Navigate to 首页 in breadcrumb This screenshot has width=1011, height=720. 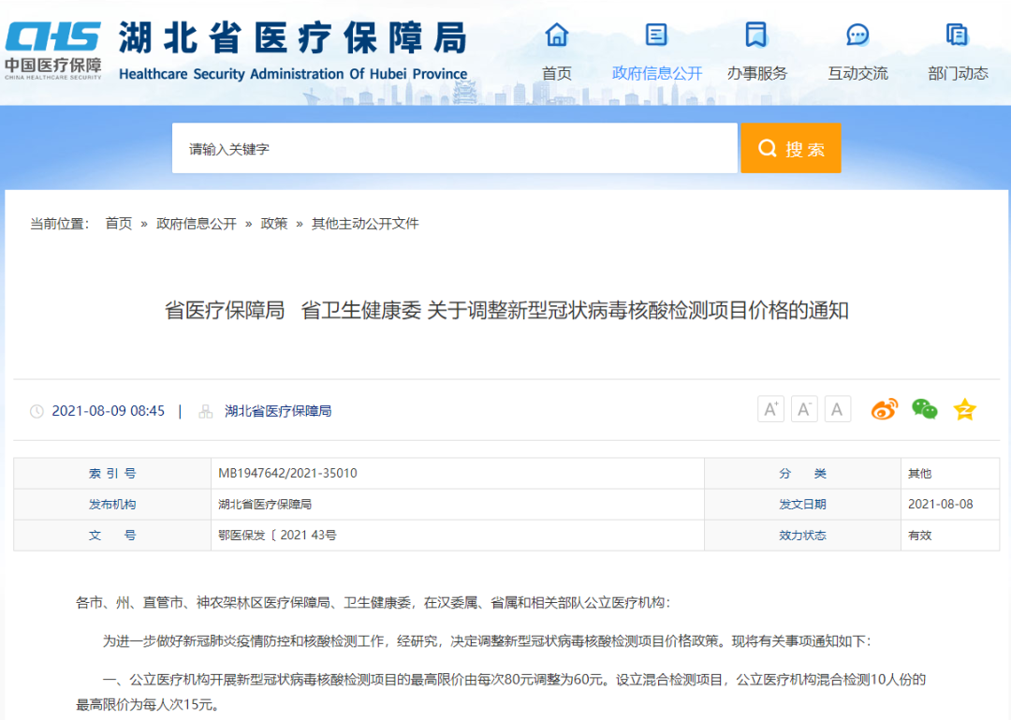118,224
